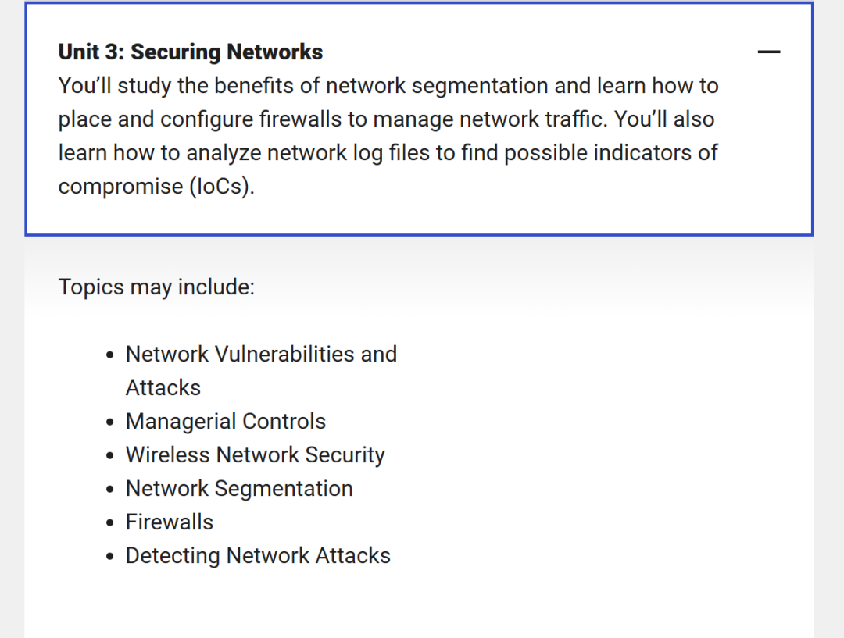Click the Unit 3: Securing Networks heading
Screen dimensions: 844x638
191,52
